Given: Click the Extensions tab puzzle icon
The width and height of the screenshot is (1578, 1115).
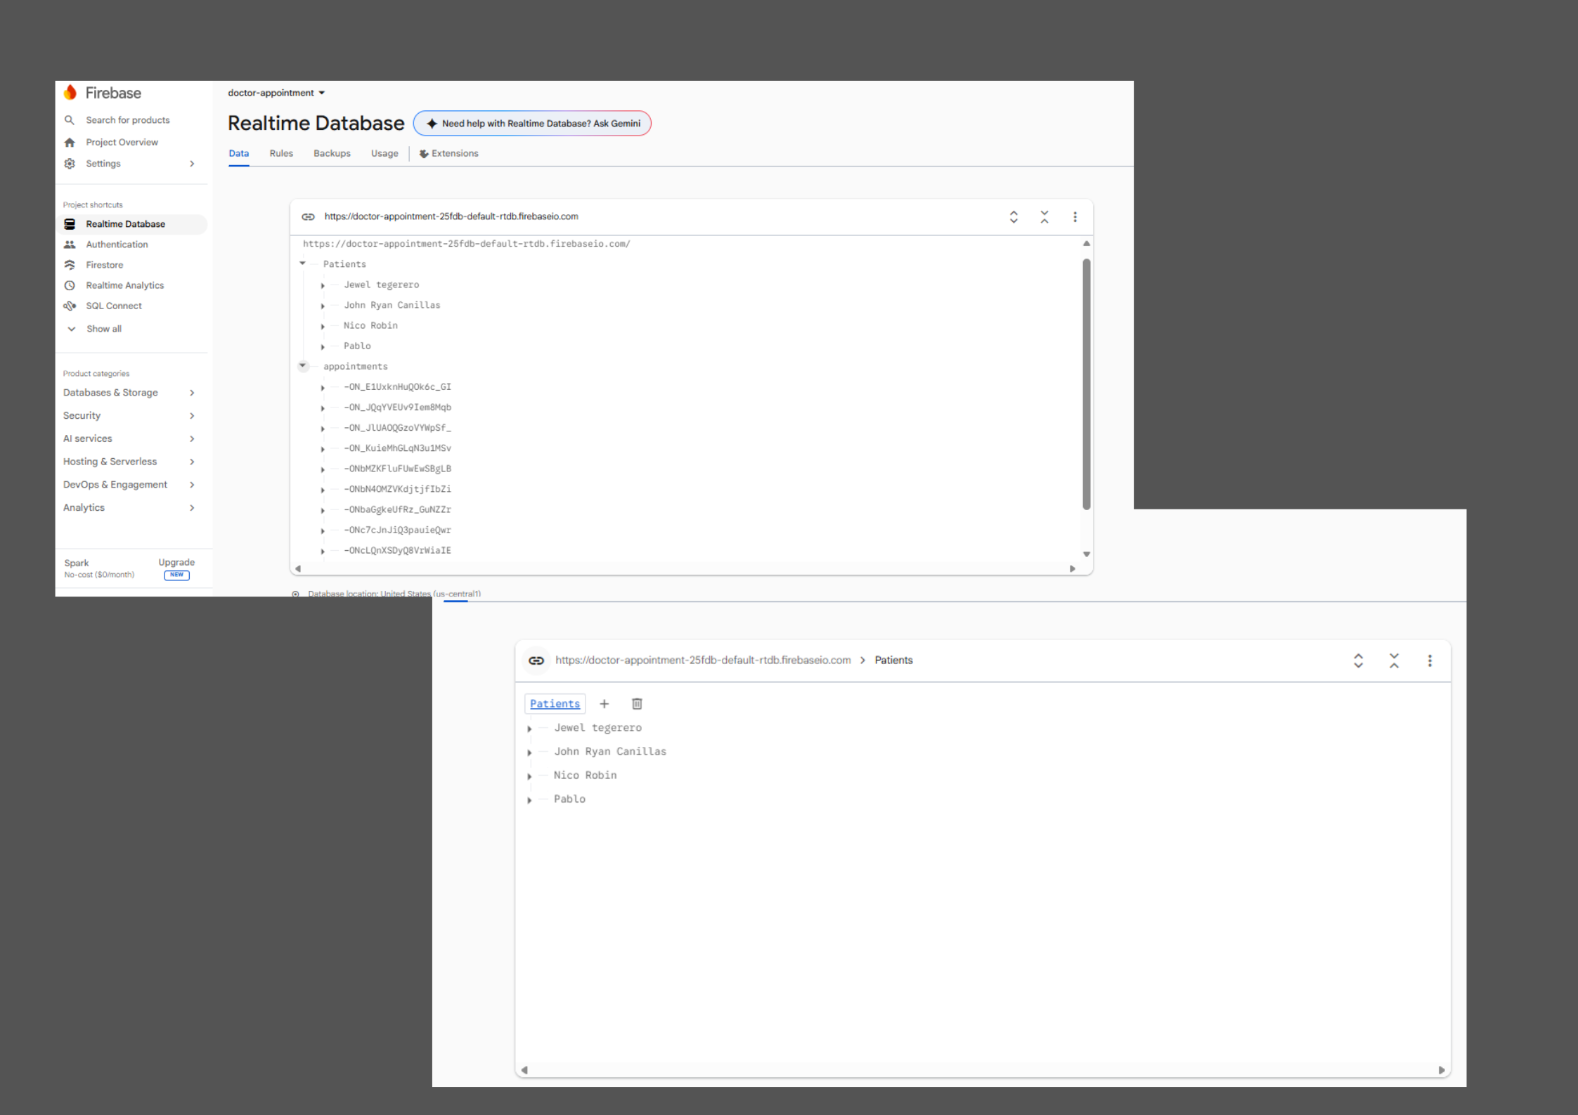Looking at the screenshot, I should coord(424,154).
